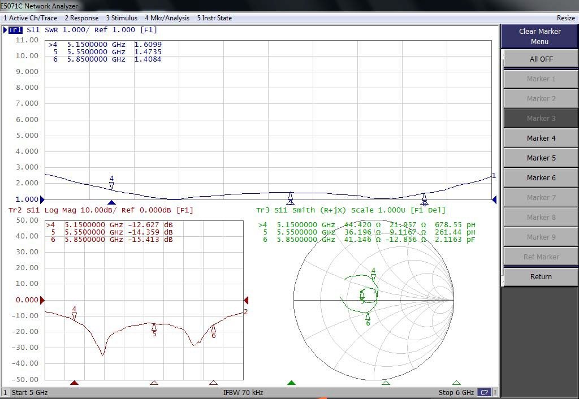Viewport: 579px width, 399px height.
Task: Click marker 4 triangle on SWR trace
Action: [112, 185]
